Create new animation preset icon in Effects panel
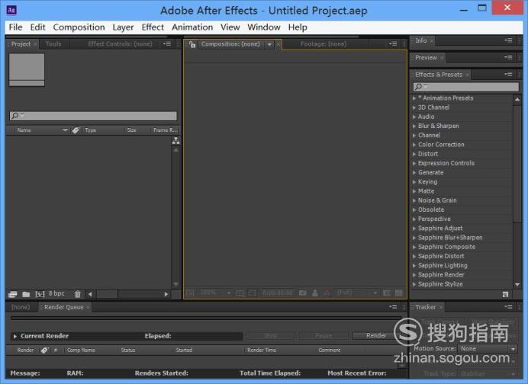Image resolution: width=528 pixels, height=384 pixels. point(505,294)
